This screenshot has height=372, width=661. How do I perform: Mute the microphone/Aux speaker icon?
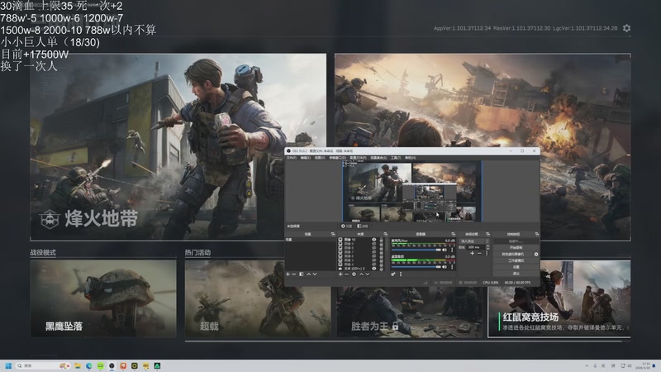(445, 250)
